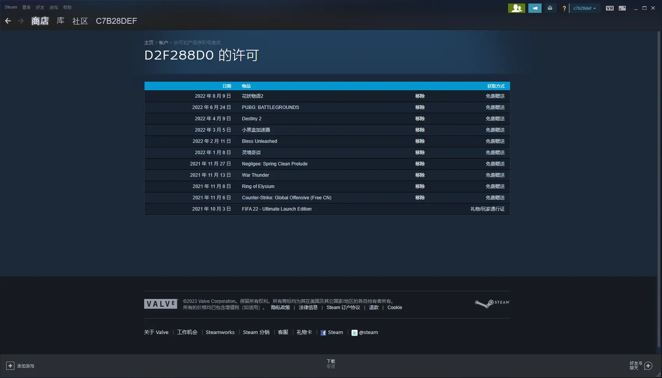The height and width of the screenshot is (378, 662).
Task: Click the 添加游戏 label
Action: (x=26, y=366)
